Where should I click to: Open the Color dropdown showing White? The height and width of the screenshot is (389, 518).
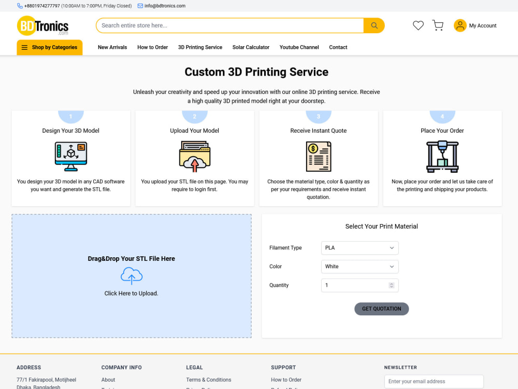pos(360,267)
